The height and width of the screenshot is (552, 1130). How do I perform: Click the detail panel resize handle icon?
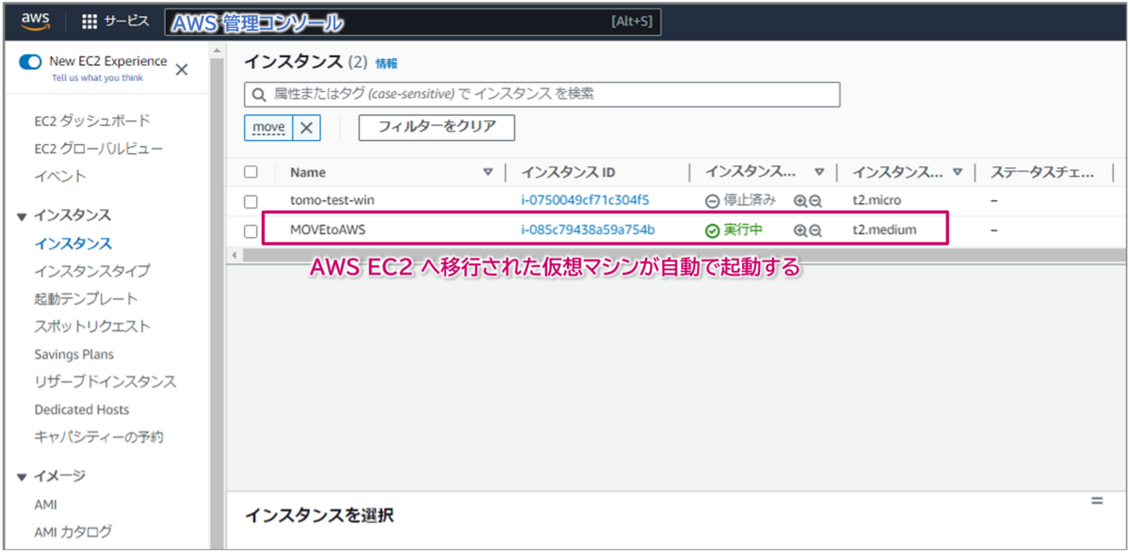[1096, 500]
